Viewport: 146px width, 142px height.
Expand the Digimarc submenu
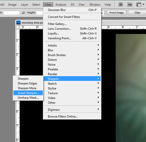[x=72, y=110]
